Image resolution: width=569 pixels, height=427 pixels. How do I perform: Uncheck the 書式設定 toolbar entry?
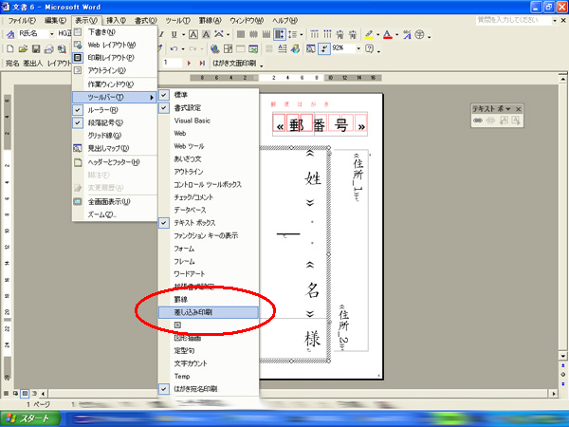coord(209,108)
